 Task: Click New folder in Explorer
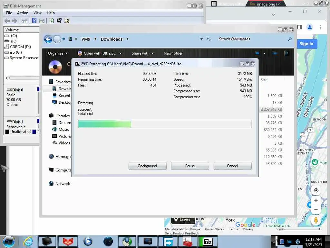tap(173, 53)
